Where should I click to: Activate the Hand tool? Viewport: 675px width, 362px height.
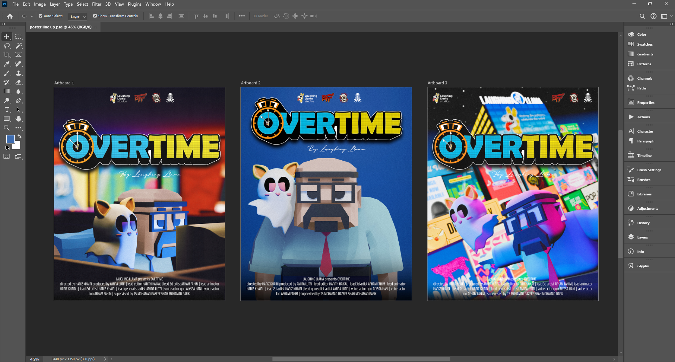pos(19,119)
